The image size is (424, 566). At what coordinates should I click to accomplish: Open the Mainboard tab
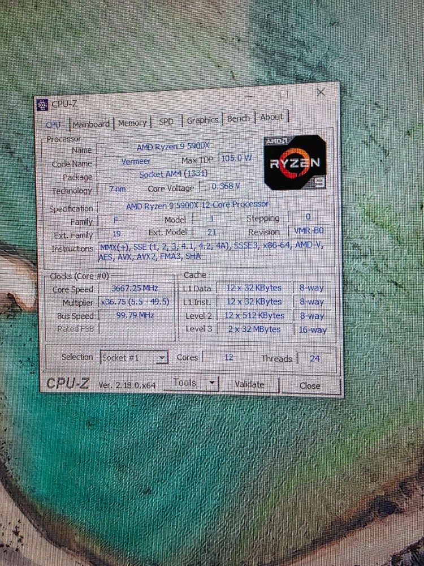(91, 124)
